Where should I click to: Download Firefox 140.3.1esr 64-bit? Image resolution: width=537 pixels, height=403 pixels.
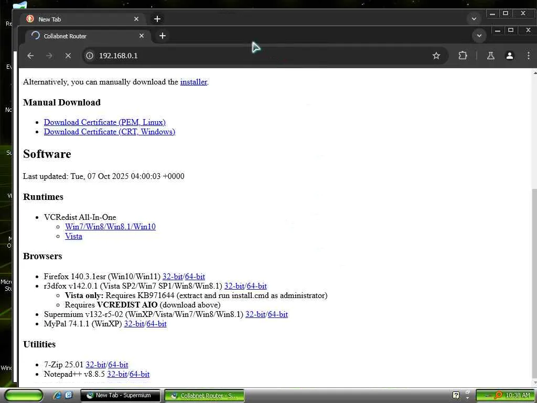pos(195,277)
